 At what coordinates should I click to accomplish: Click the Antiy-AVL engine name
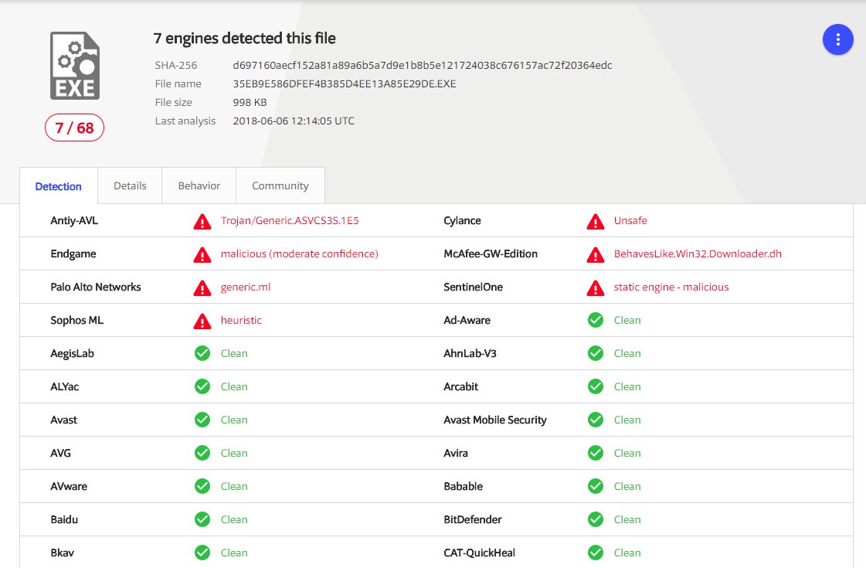(74, 220)
